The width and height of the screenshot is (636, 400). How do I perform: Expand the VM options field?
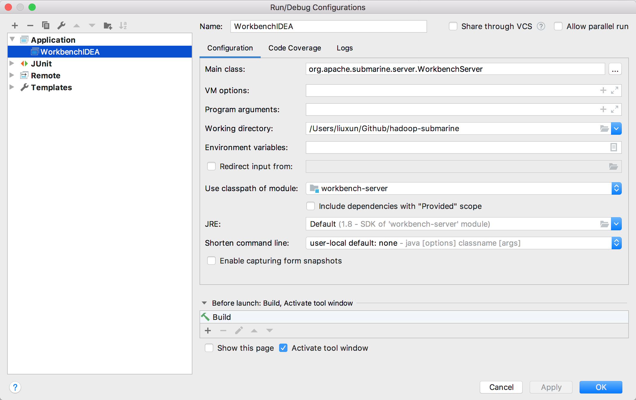tap(614, 90)
